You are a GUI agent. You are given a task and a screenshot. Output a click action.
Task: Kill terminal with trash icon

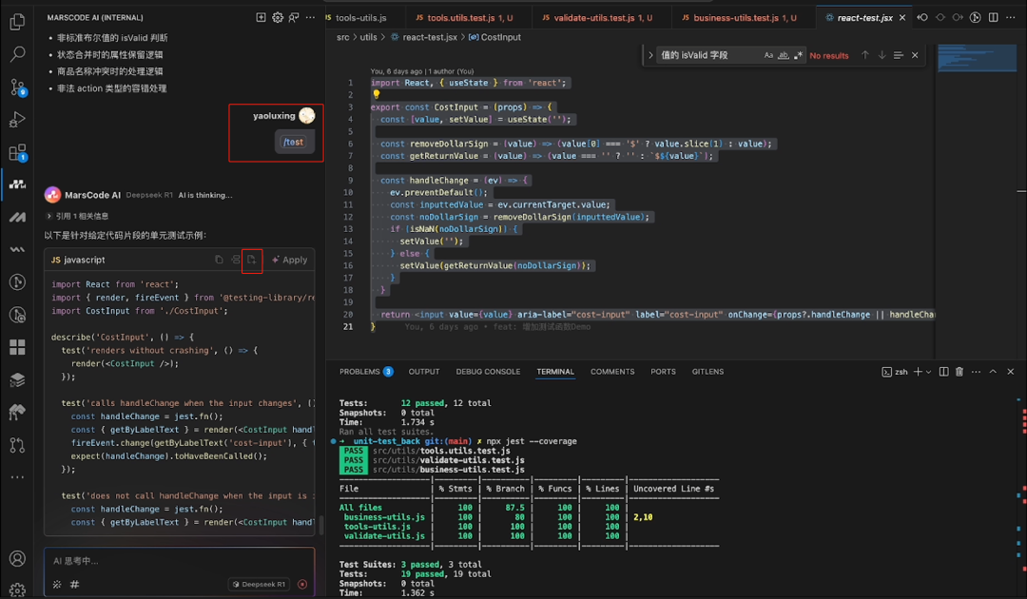[959, 372]
